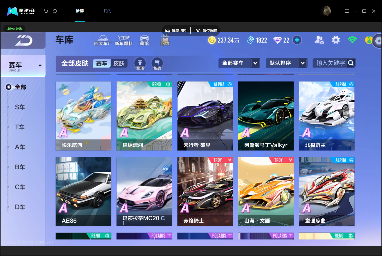The image size is (382, 256).
Task: Click the 237.34万 coin balance
Action: point(228,41)
